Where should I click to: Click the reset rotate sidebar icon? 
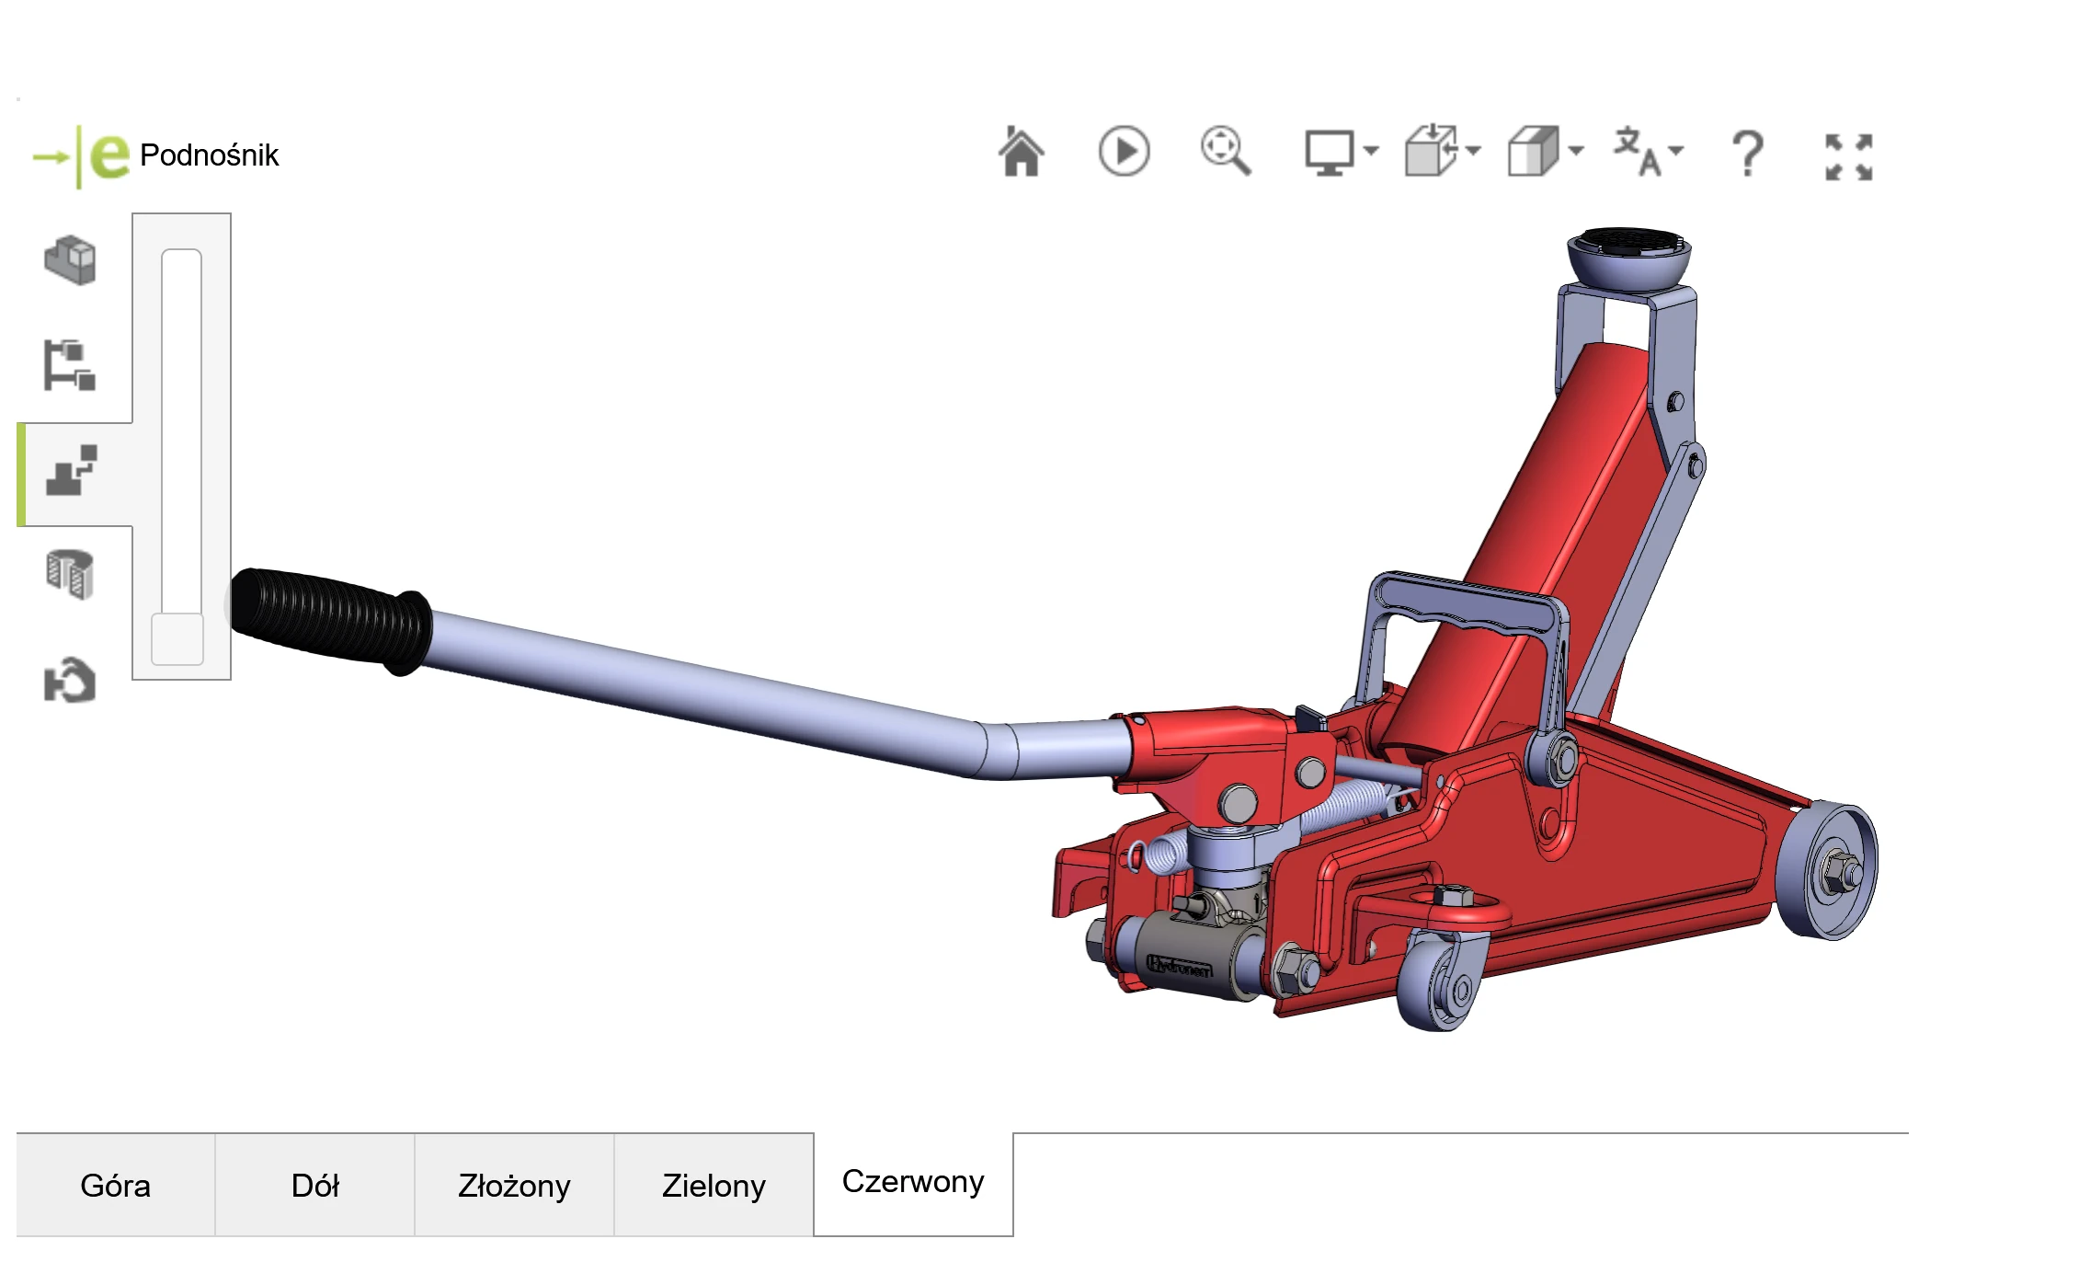(70, 681)
